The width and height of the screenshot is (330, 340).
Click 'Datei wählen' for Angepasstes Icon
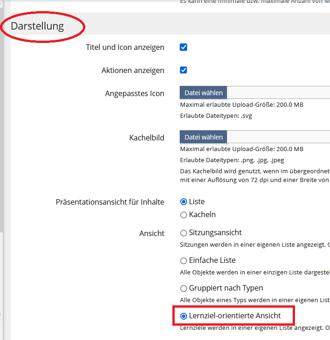point(203,93)
